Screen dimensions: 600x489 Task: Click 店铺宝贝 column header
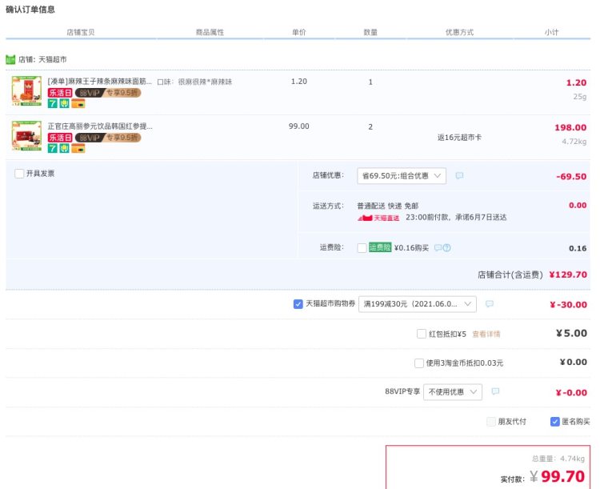click(80, 32)
